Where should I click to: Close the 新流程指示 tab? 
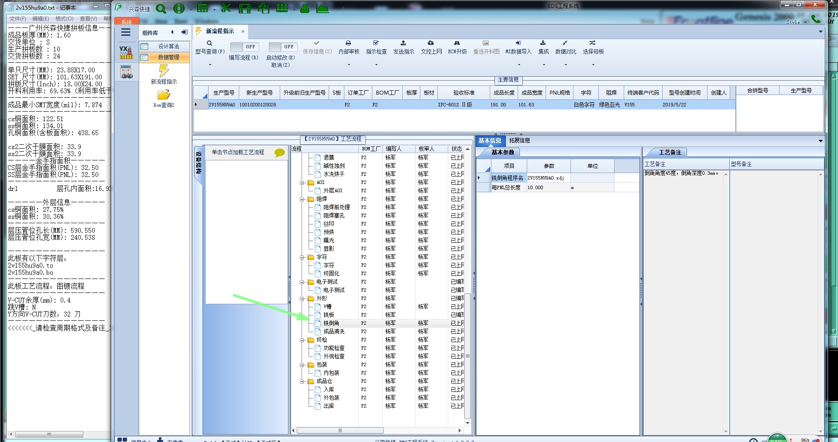pyautogui.click(x=243, y=31)
